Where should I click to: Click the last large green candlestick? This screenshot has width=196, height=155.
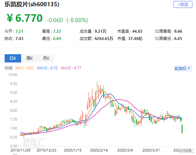pos(182,129)
